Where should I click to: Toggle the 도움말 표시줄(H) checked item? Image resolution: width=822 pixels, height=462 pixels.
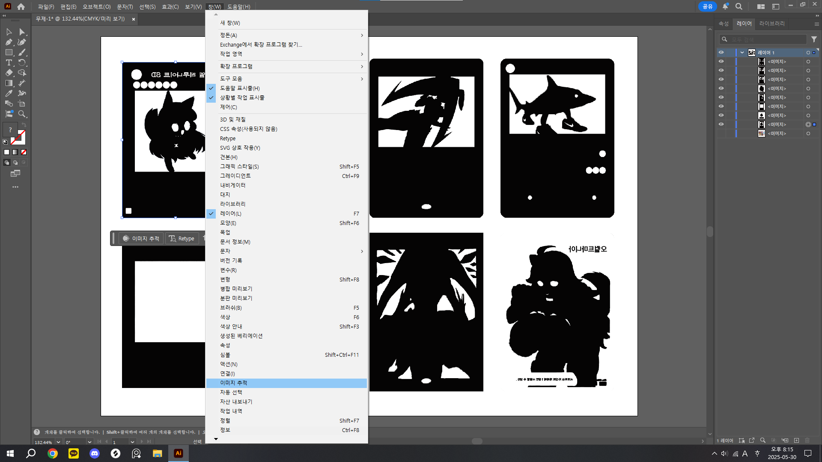click(x=286, y=88)
